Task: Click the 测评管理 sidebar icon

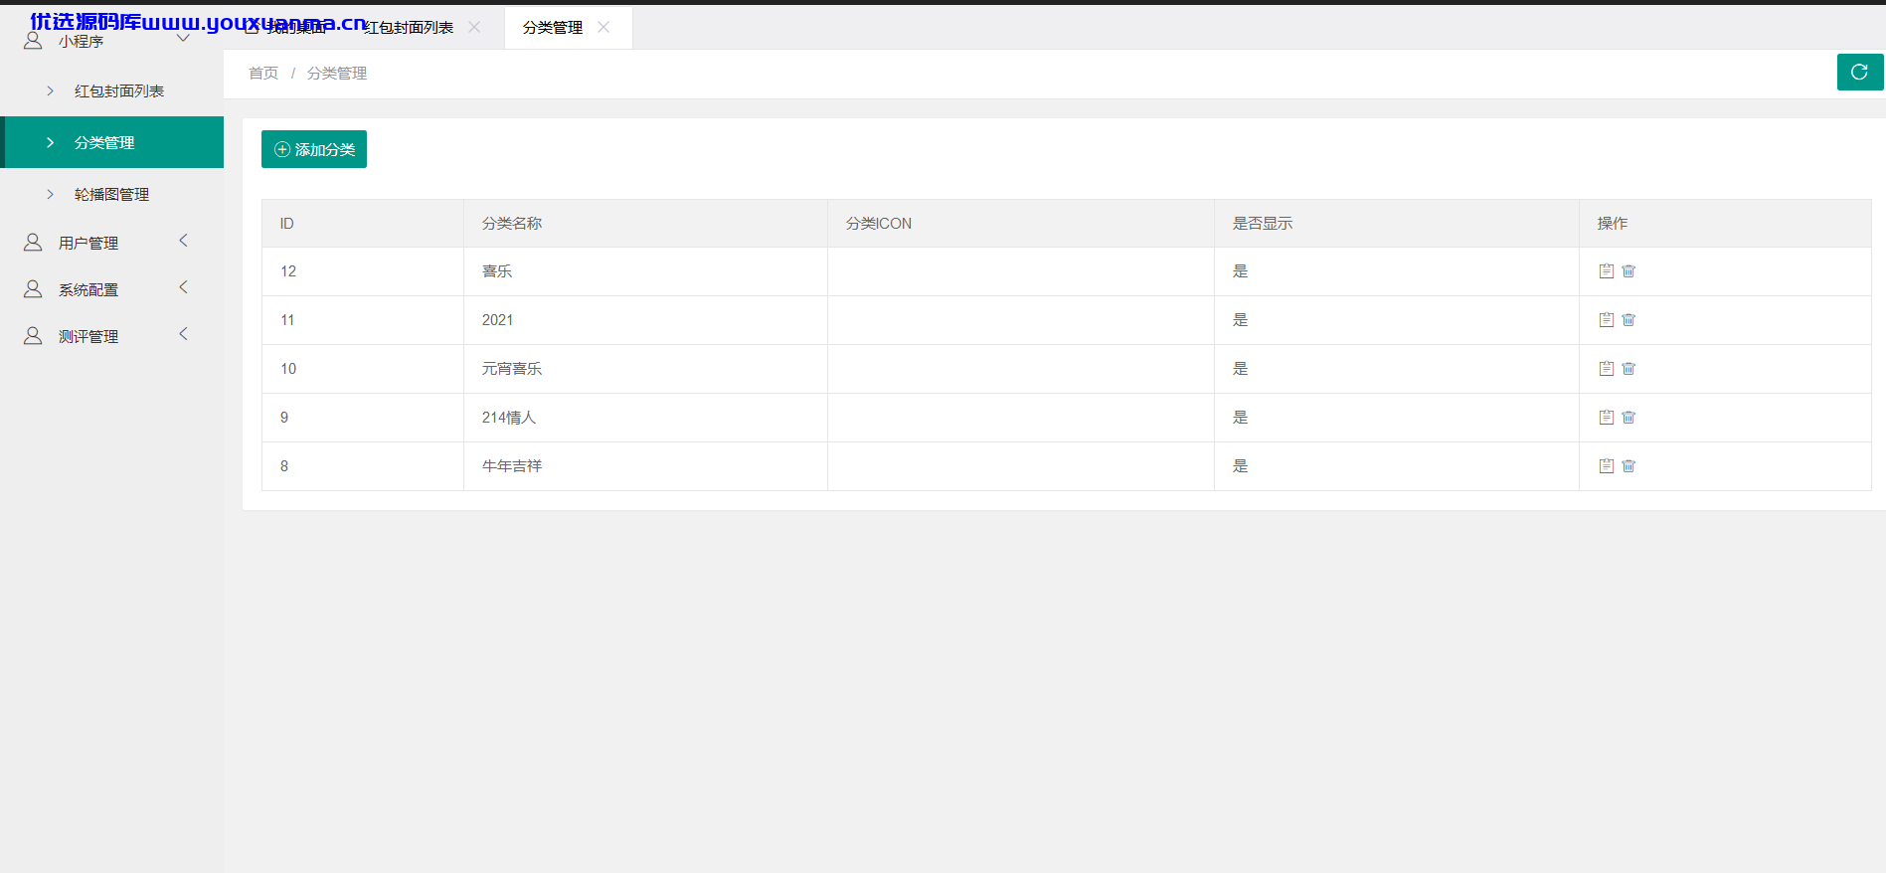Action: point(33,335)
